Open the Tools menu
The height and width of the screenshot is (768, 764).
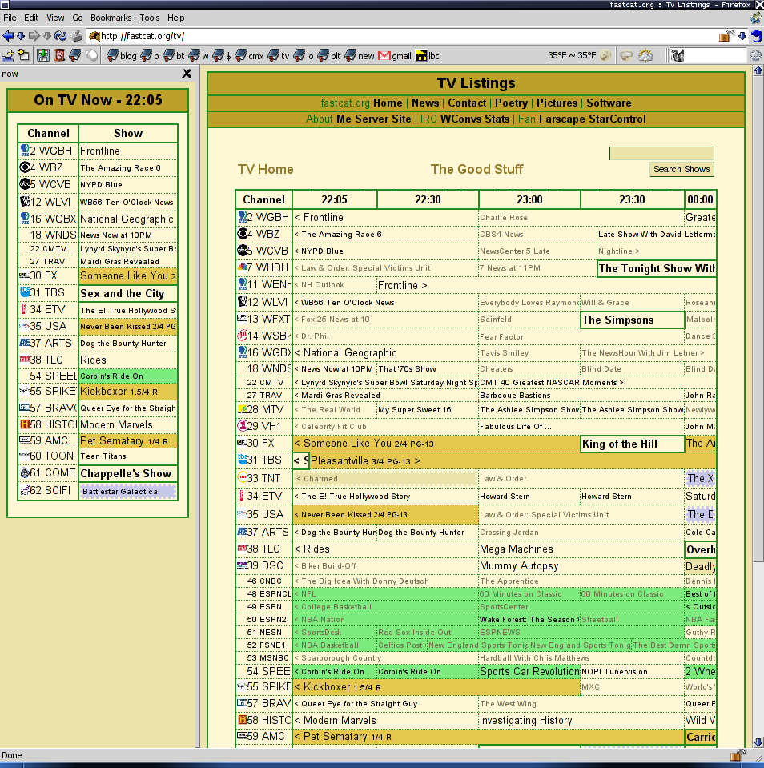pyautogui.click(x=150, y=18)
